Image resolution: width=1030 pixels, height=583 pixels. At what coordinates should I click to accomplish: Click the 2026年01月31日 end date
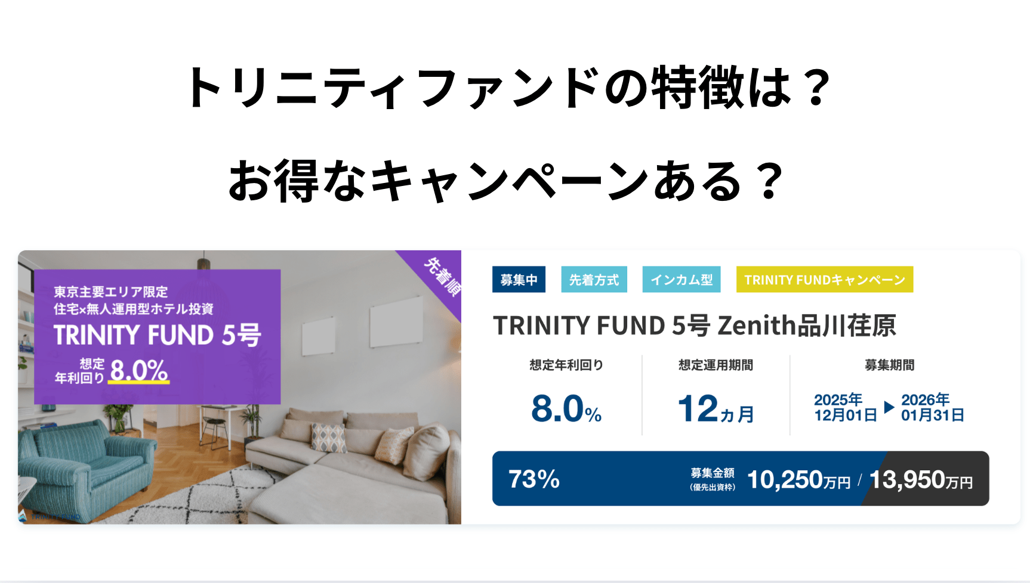click(x=932, y=407)
